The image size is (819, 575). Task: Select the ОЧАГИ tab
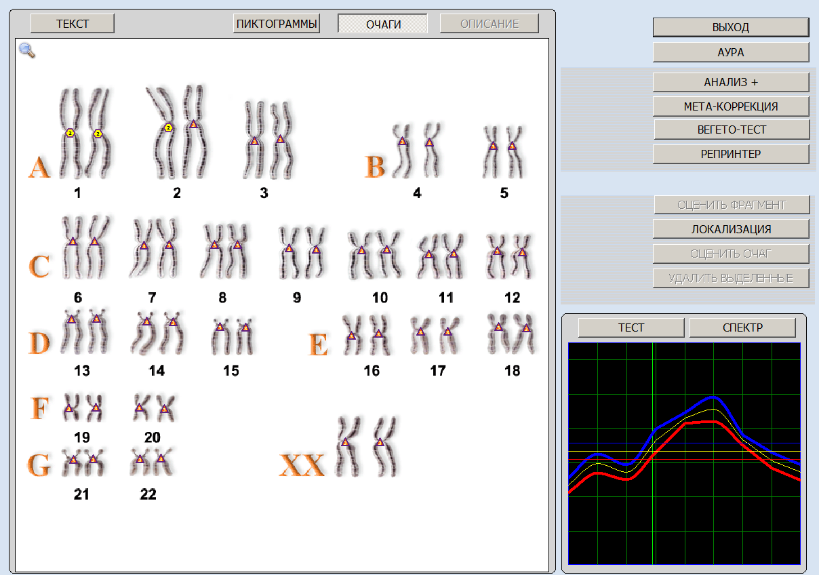(383, 24)
